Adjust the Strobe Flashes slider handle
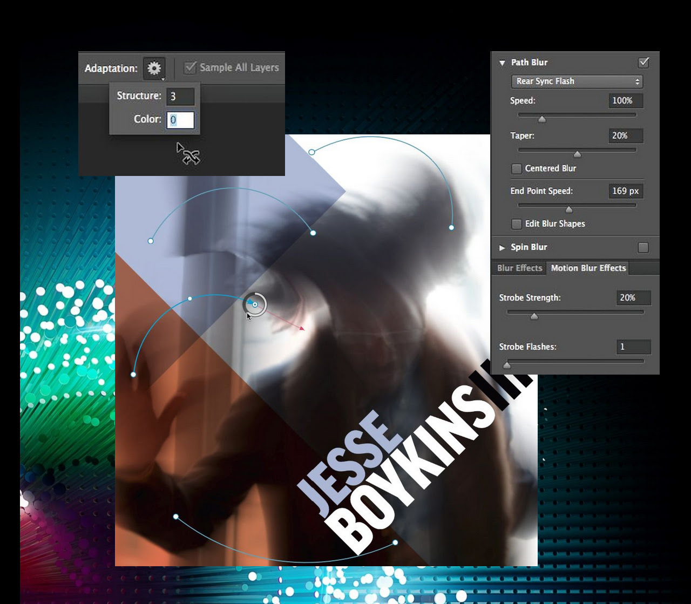This screenshot has height=604, width=691. point(507,366)
